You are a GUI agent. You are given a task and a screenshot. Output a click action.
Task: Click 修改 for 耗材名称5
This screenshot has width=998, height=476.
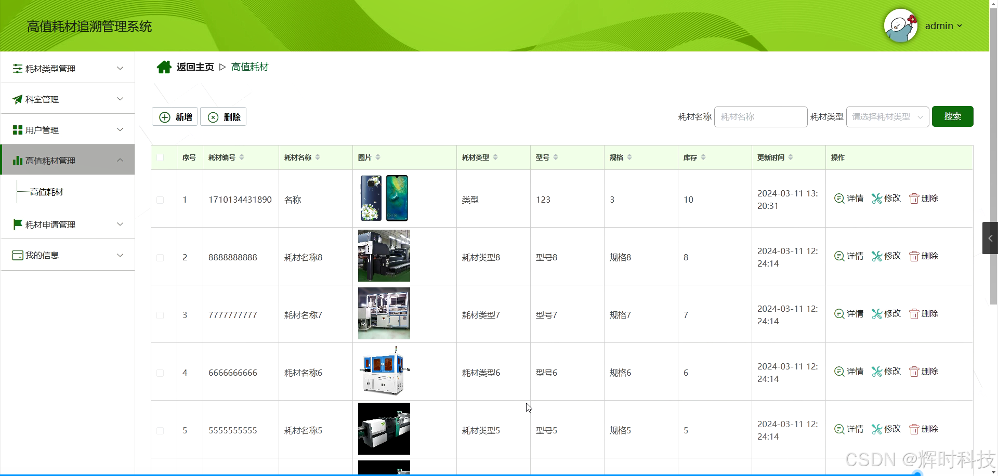[x=886, y=429]
